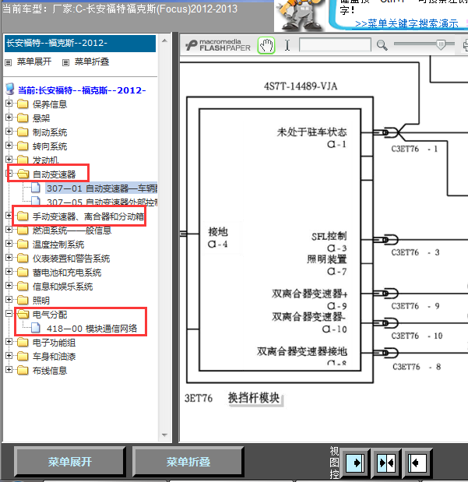Click the 照明 folder icon
Image resolution: width=468 pixels, height=482 pixels.
(23, 300)
